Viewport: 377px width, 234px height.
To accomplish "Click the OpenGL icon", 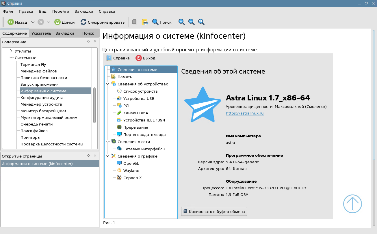I will [x=119, y=163].
